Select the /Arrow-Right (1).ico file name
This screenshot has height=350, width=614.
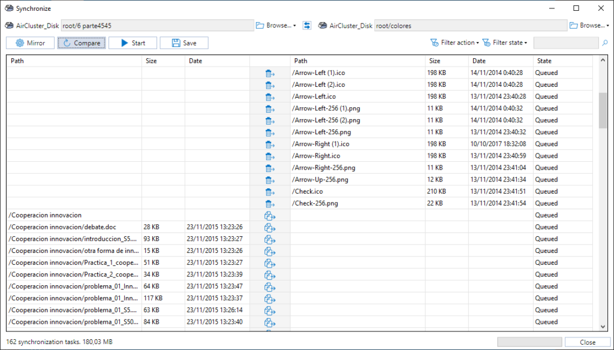pos(320,144)
